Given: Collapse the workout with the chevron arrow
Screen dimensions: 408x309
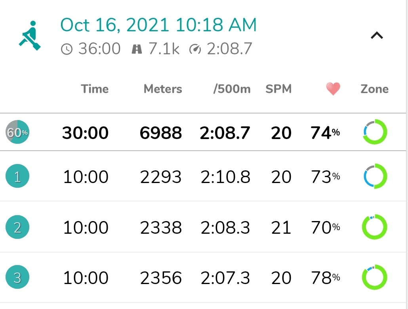Looking at the screenshot, I should pyautogui.click(x=377, y=35).
